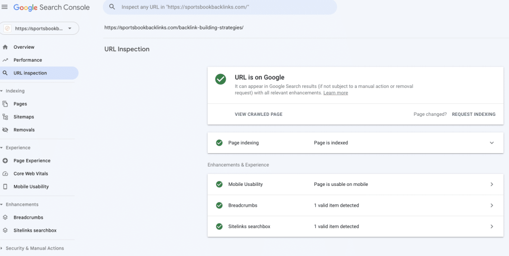The image size is (509, 256).
Task: Click the Sitemaps icon in sidebar
Action: click(x=5, y=117)
